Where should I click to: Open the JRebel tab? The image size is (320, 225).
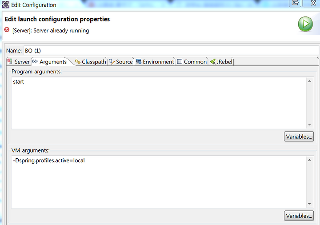click(x=221, y=62)
